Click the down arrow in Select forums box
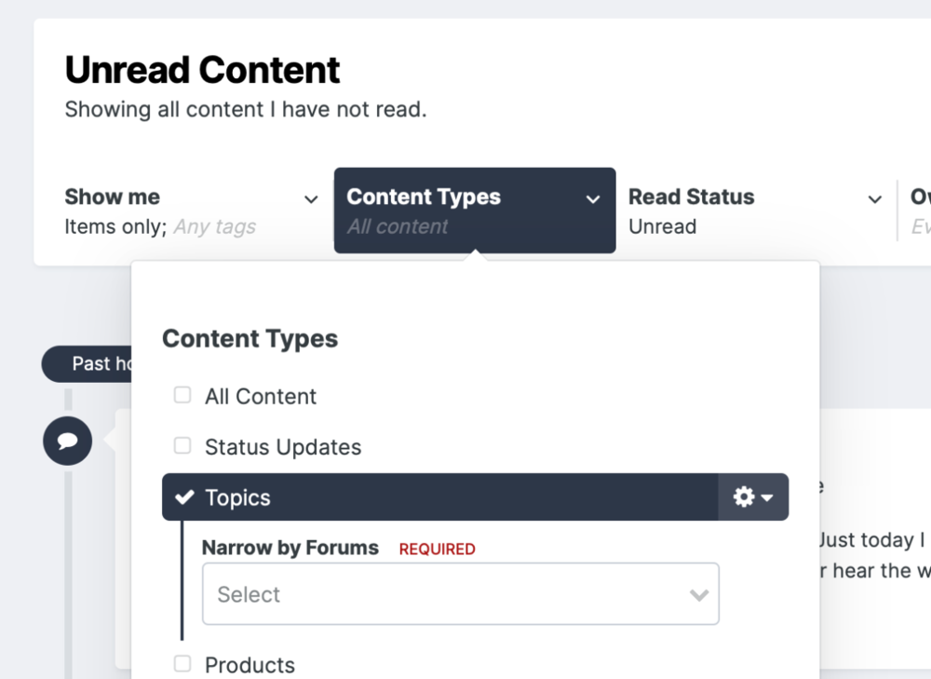The width and height of the screenshot is (931, 679). pos(698,594)
